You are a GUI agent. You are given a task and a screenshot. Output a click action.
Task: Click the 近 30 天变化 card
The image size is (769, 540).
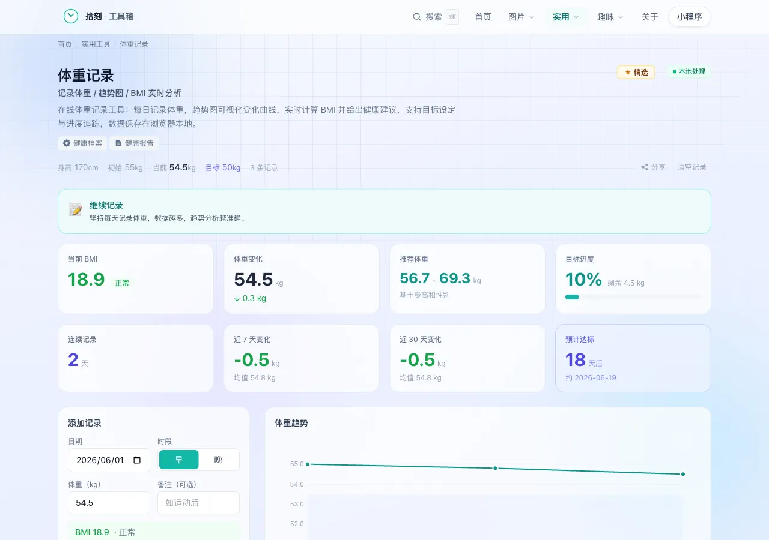coord(467,358)
